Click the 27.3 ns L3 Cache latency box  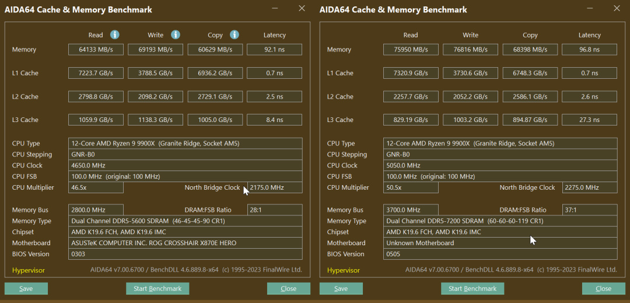point(589,120)
